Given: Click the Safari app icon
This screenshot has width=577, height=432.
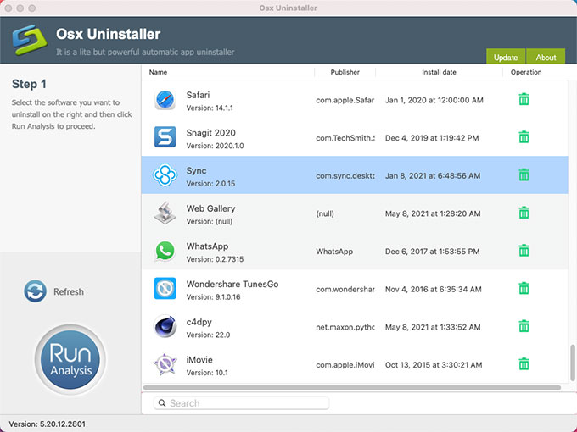Looking at the screenshot, I should tap(165, 100).
